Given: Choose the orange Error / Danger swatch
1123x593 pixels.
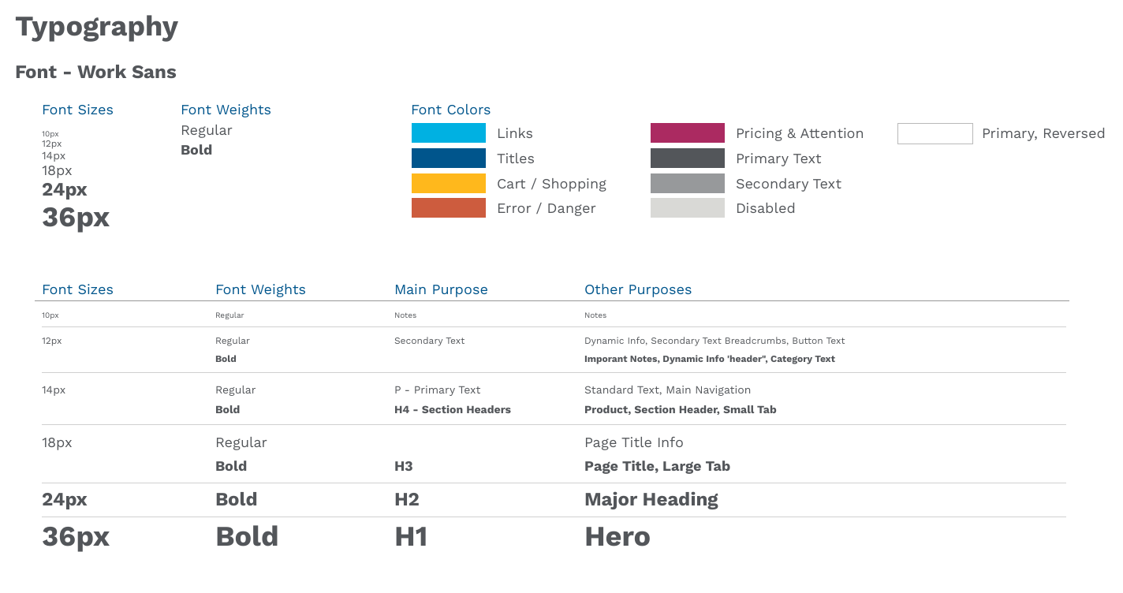Looking at the screenshot, I should pos(449,208).
